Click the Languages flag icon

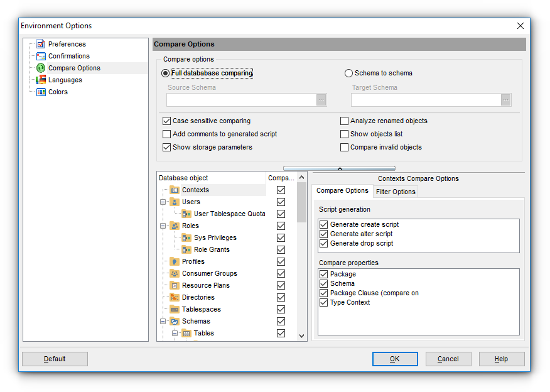coord(41,80)
